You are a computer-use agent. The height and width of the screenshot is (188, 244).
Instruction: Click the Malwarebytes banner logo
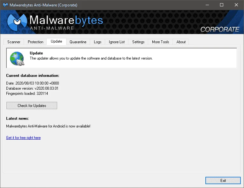[55, 22]
